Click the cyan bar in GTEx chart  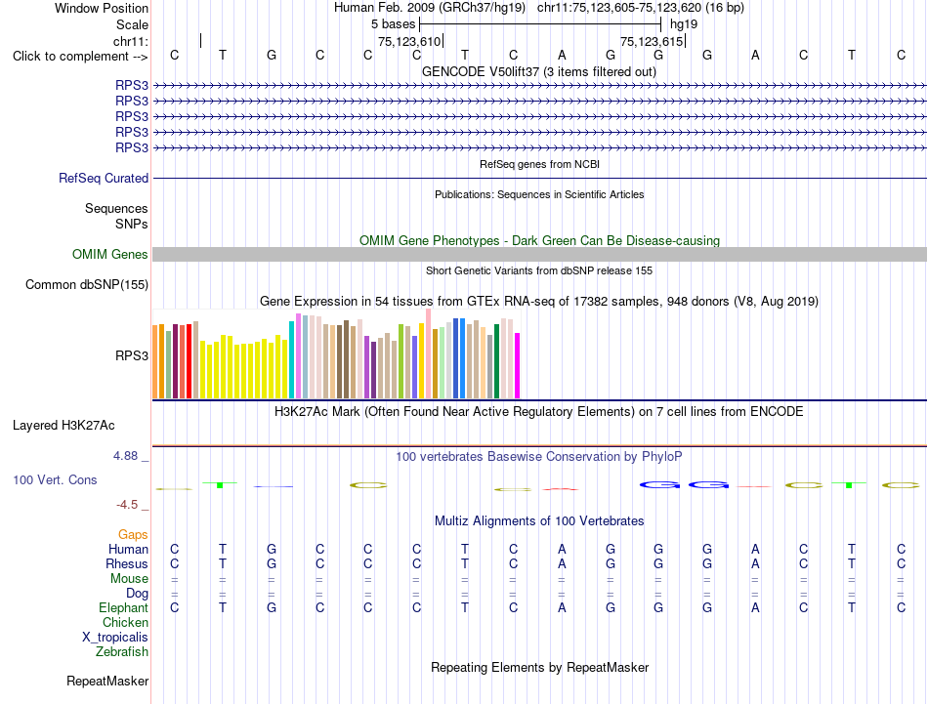click(x=291, y=359)
